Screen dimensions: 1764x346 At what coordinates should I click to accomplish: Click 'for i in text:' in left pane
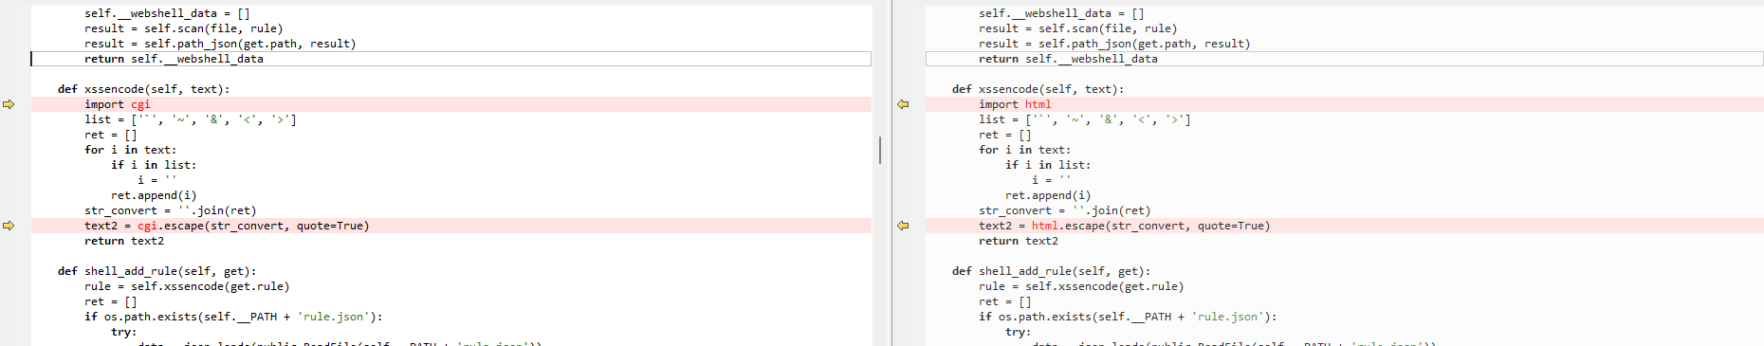click(131, 150)
